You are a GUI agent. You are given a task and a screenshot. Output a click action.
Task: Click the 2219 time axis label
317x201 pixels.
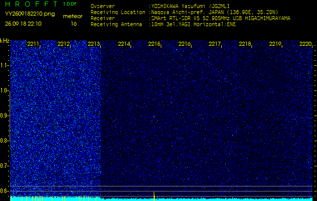click(275, 44)
